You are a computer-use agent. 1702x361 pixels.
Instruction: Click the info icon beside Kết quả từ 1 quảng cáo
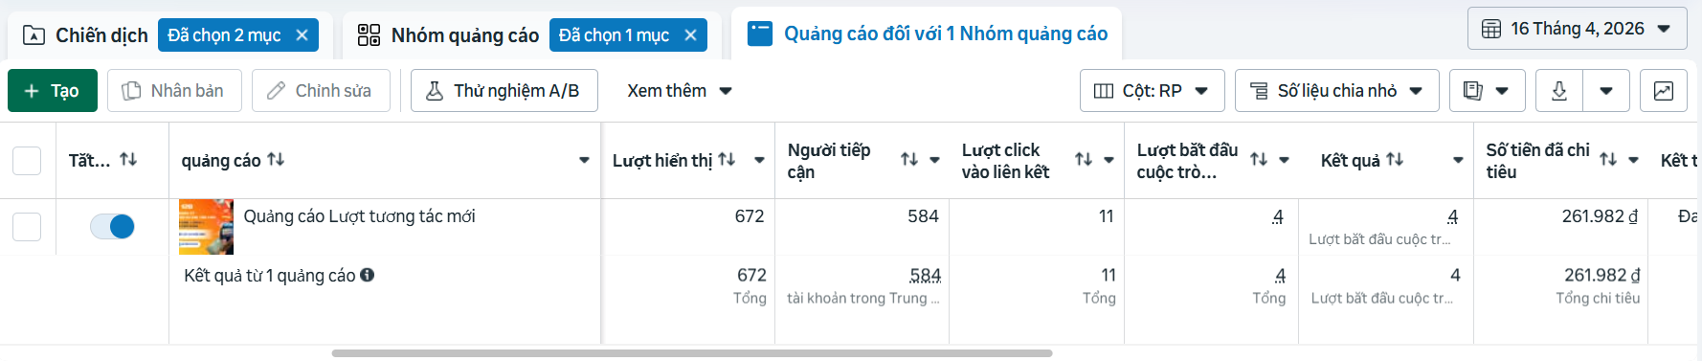tap(367, 275)
